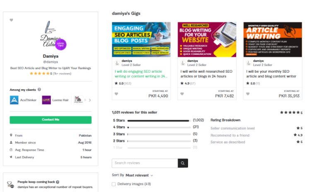Enable the Delivery images filter checkbox

114,184
